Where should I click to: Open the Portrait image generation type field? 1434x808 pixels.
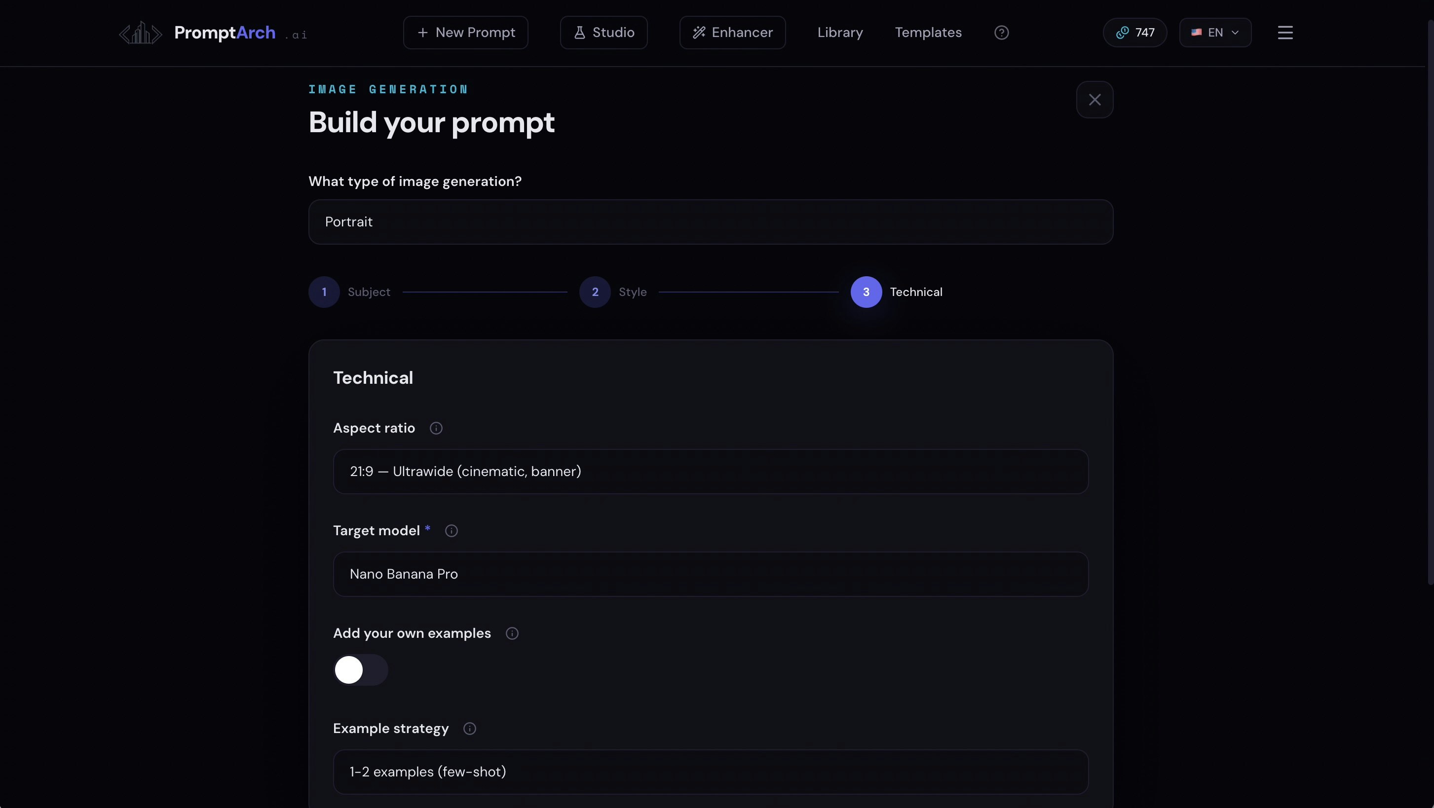point(710,221)
